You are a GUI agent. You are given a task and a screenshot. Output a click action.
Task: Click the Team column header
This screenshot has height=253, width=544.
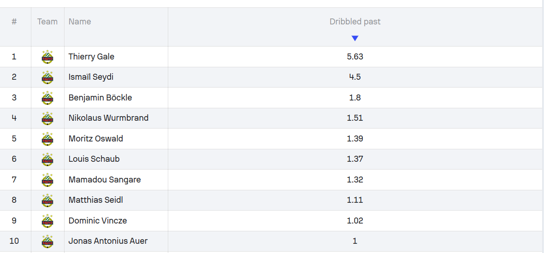(x=47, y=22)
